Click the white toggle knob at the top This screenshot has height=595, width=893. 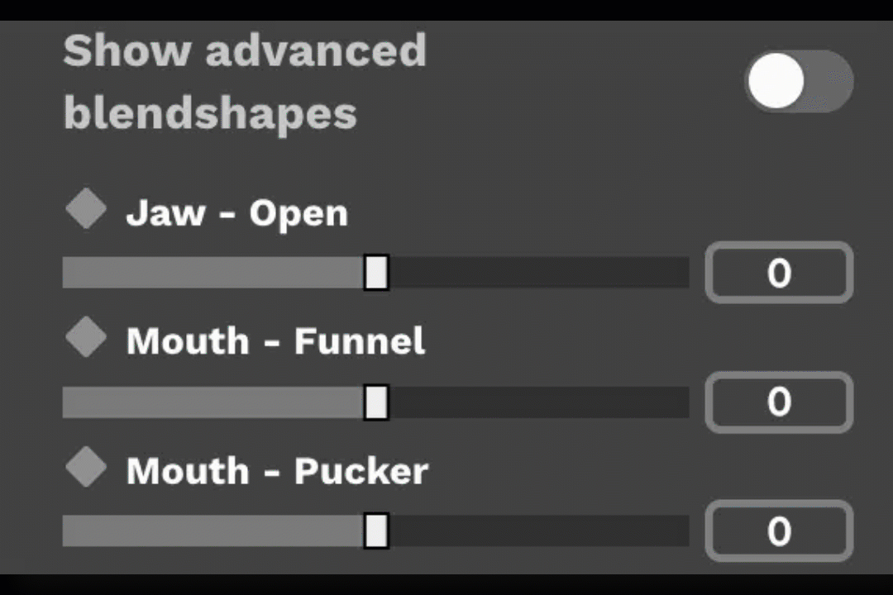[x=776, y=80]
